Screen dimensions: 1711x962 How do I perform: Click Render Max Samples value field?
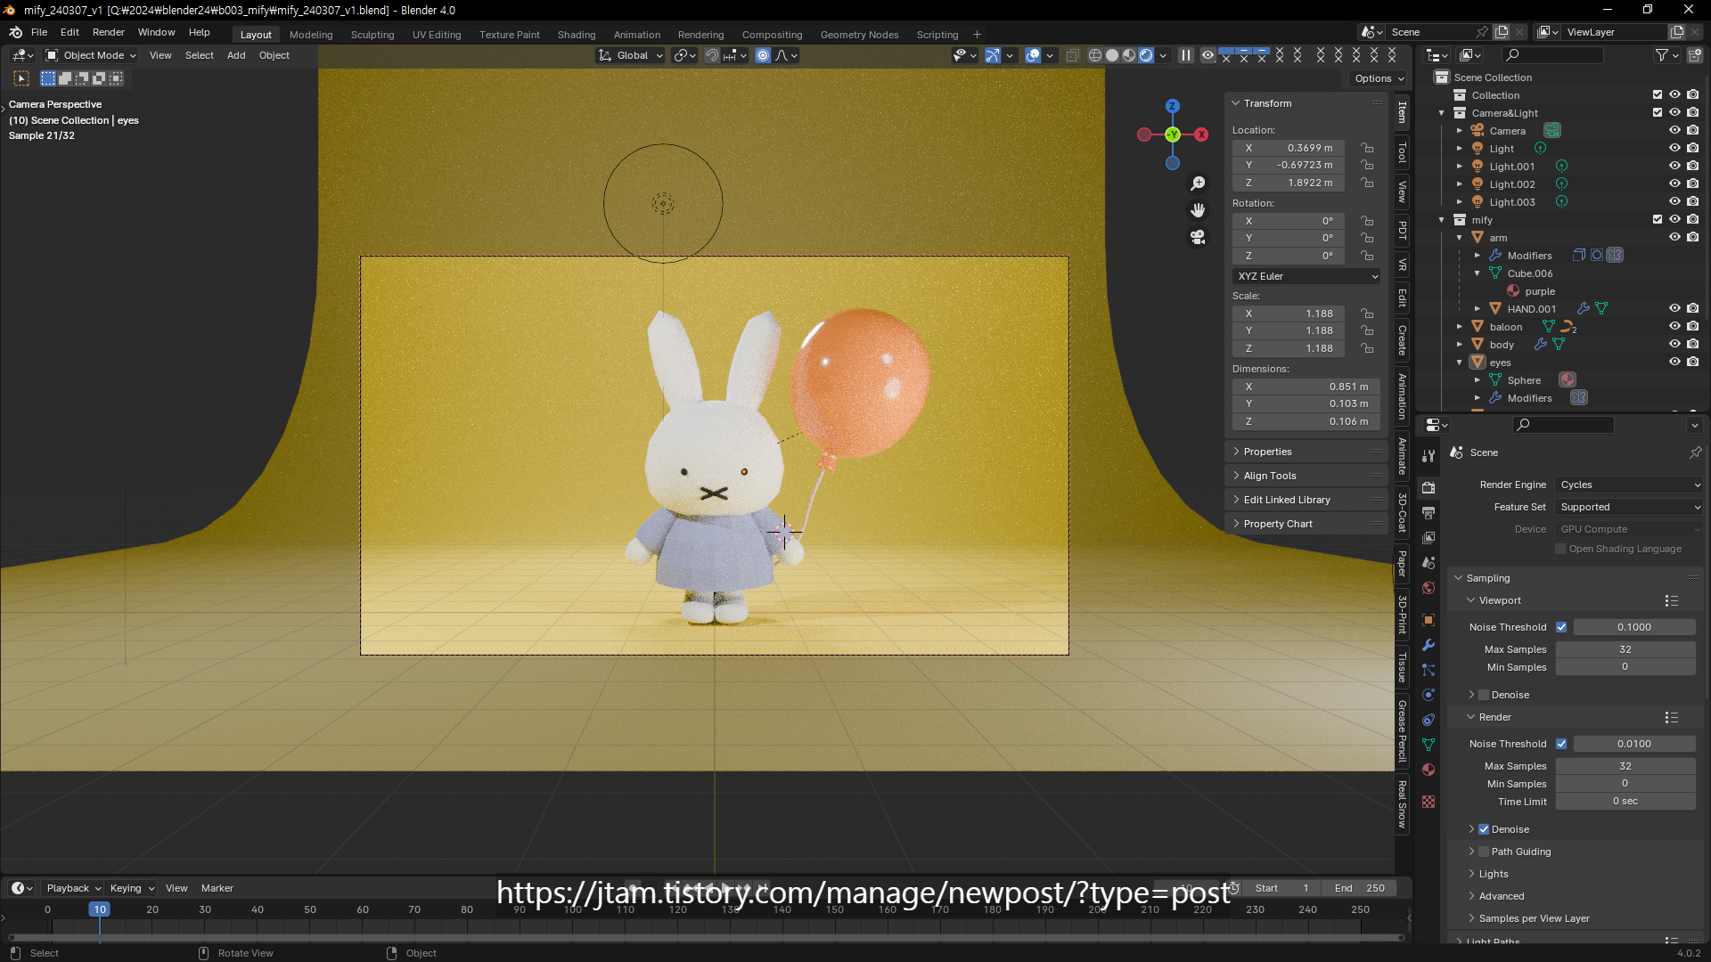coord(1625,766)
